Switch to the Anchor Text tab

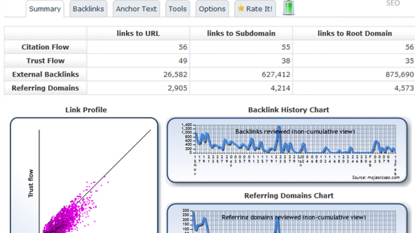[136, 9]
